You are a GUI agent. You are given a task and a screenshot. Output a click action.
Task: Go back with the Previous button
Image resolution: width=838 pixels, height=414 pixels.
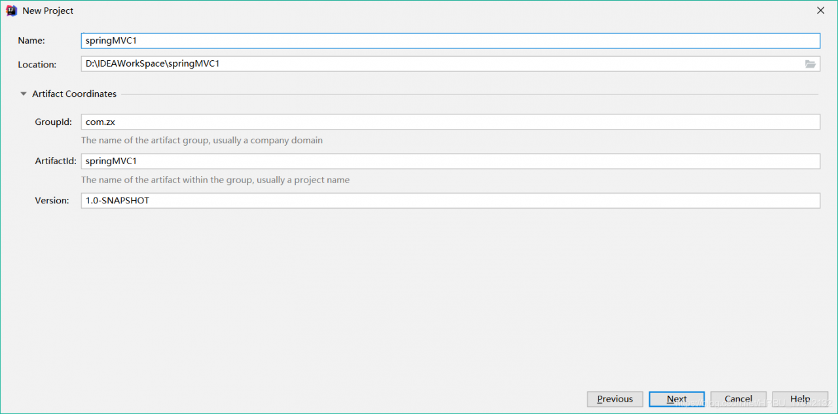pos(615,399)
